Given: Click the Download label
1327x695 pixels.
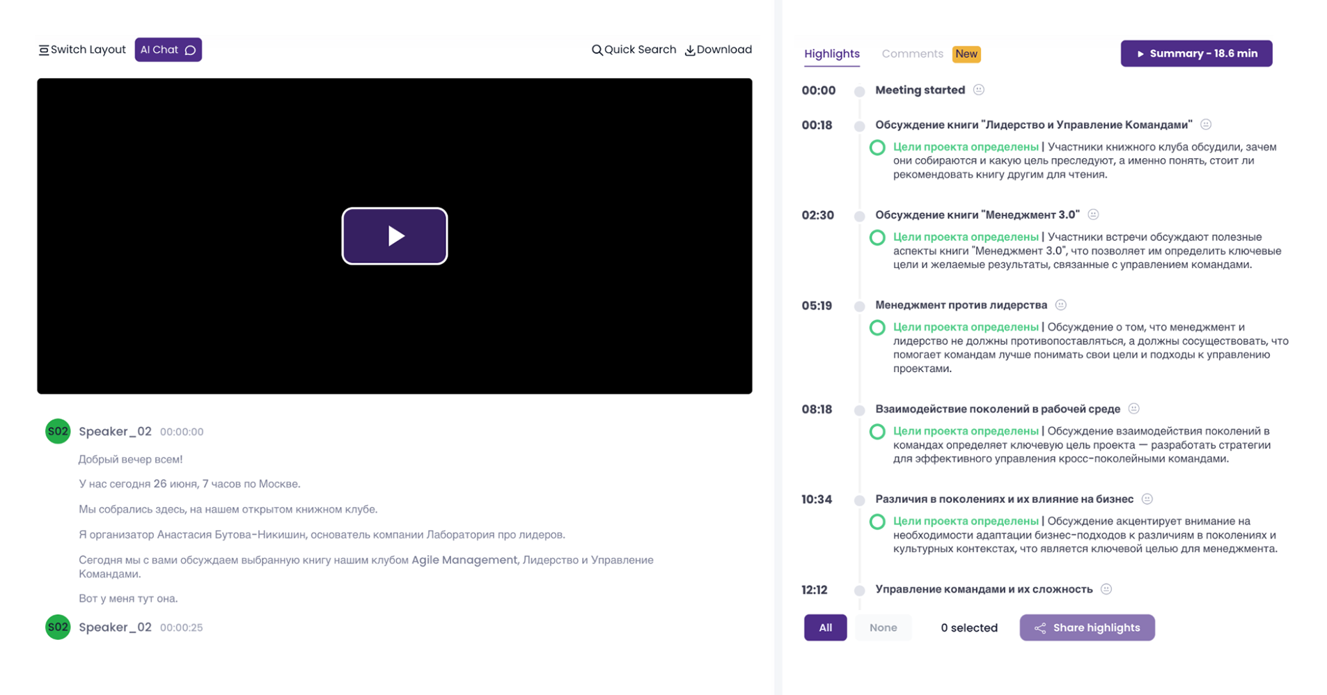Looking at the screenshot, I should pyautogui.click(x=724, y=49).
